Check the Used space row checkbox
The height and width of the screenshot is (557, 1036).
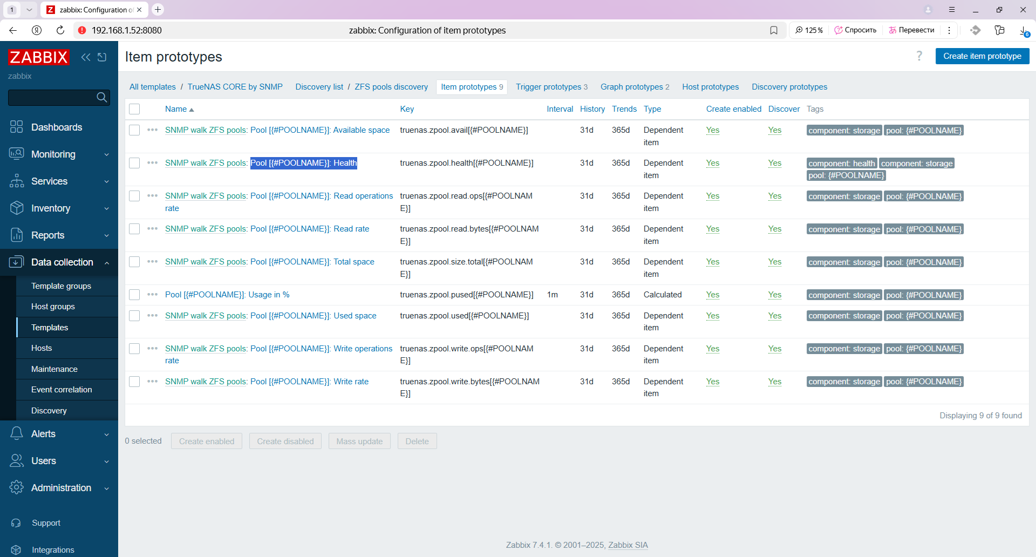(x=134, y=316)
